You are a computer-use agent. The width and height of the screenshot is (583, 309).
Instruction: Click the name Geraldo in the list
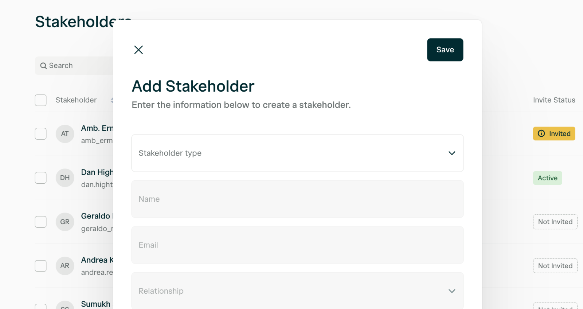[x=97, y=216]
